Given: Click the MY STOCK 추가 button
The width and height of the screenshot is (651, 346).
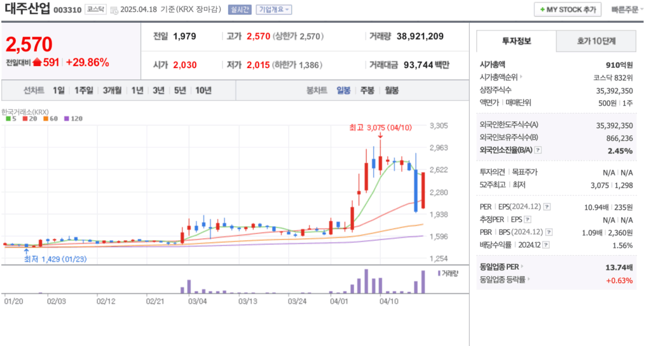Looking at the screenshot, I should [x=568, y=10].
